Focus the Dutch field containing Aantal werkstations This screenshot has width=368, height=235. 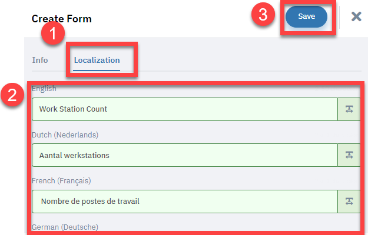(185, 155)
